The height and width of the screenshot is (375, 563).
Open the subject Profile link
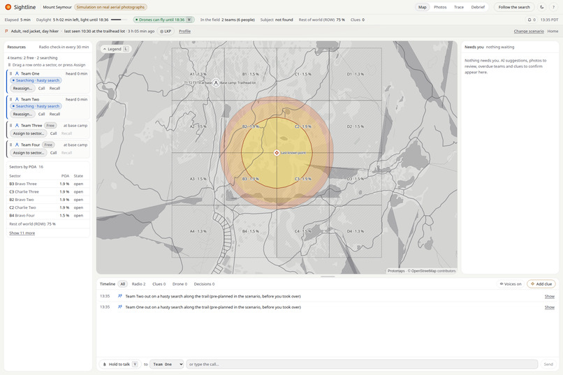tap(184, 31)
